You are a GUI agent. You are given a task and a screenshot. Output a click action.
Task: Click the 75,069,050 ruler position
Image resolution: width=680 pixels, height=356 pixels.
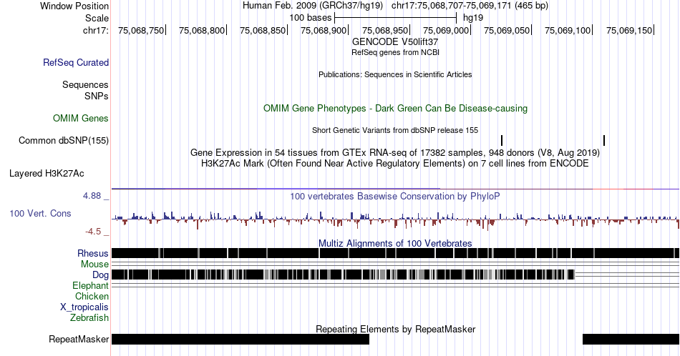coord(507,30)
